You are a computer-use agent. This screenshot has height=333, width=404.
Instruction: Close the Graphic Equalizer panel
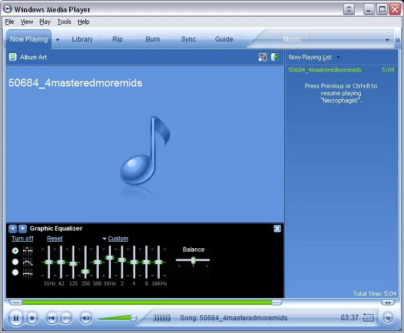(277, 229)
